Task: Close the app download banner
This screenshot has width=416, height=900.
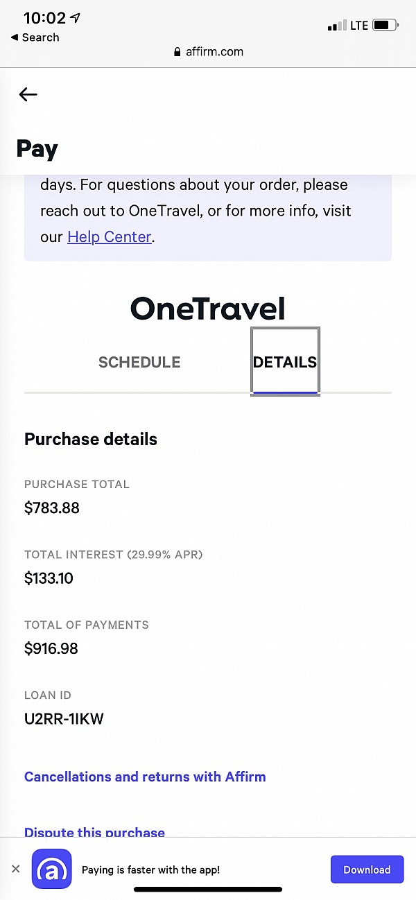Action: pos(16,869)
